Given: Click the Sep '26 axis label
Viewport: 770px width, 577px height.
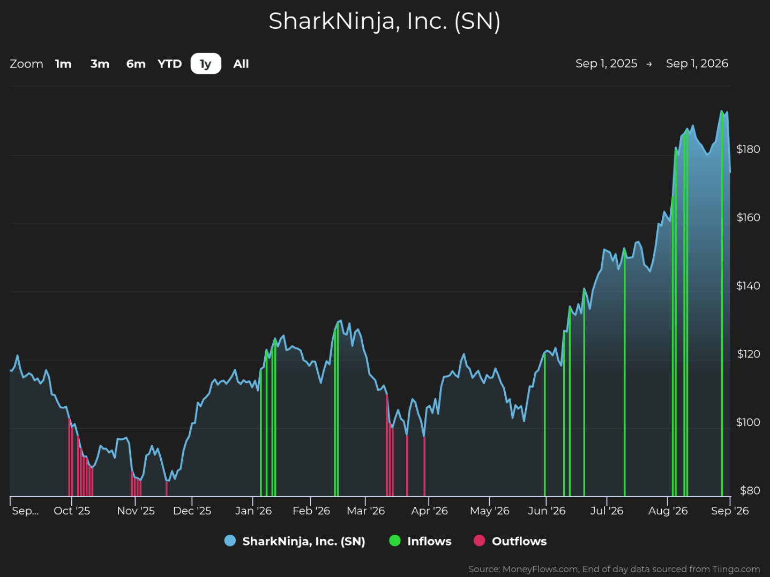Looking at the screenshot, I should click(x=730, y=511).
